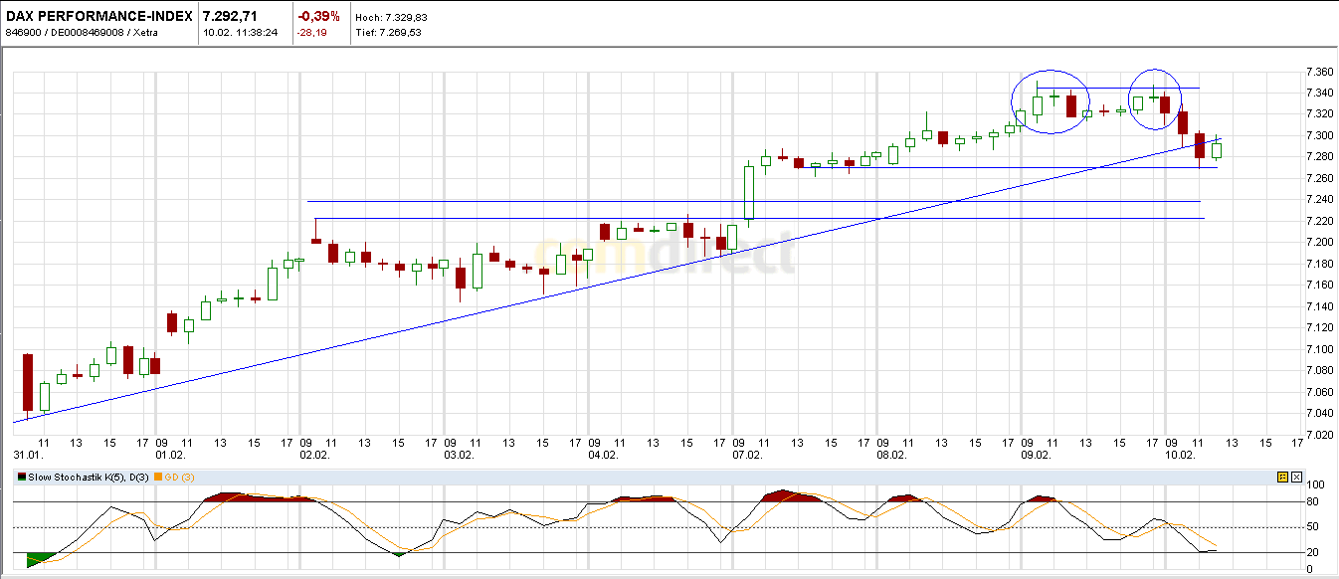Click the 7.180 price axis label
This screenshot has height=579, width=1339.
point(1318,264)
